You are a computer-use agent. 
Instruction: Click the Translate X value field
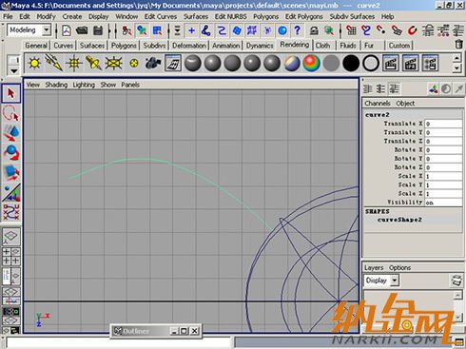click(x=443, y=124)
